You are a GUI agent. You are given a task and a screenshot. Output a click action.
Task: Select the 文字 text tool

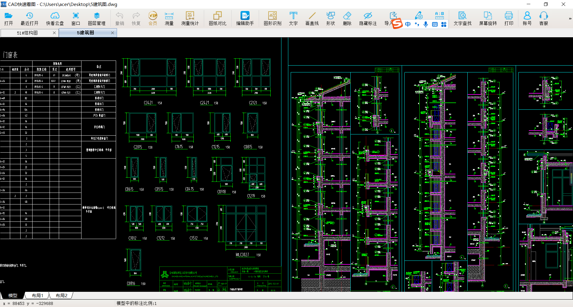tap(293, 18)
